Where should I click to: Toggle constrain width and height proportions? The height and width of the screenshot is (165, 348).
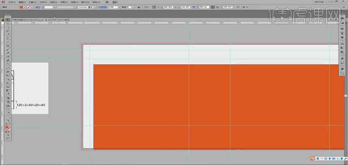[213, 7]
